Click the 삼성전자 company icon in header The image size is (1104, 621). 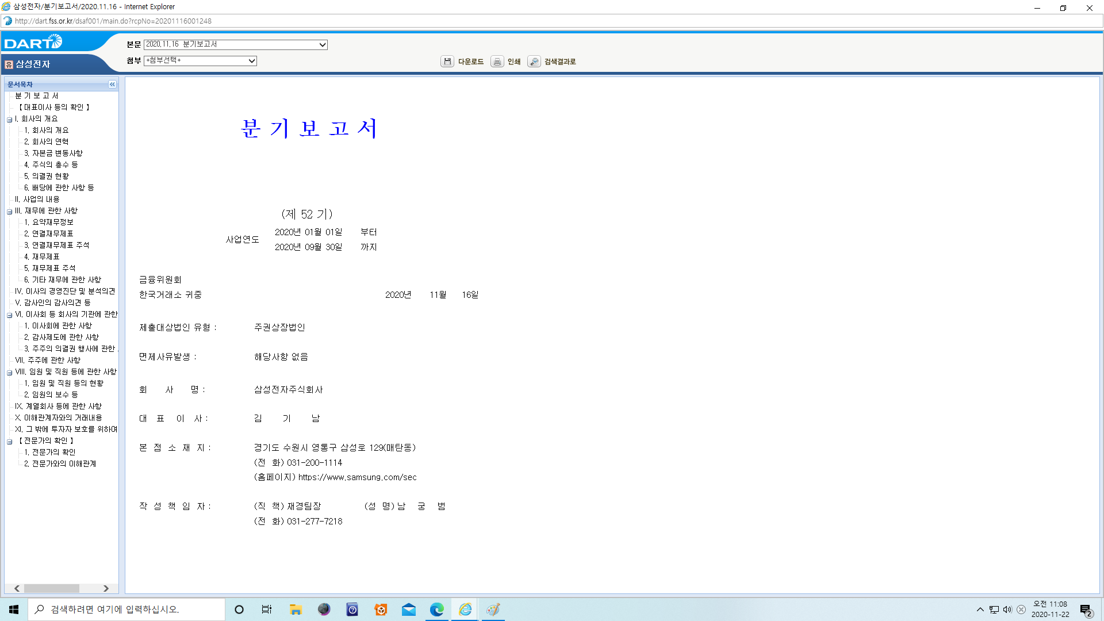(9, 64)
